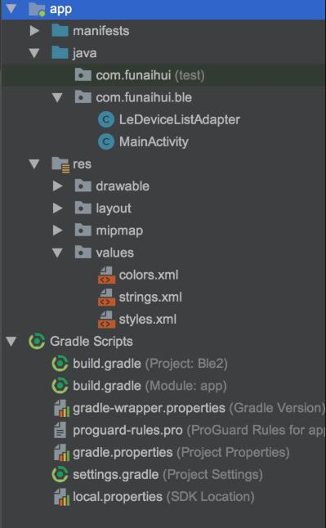Expand the manifests folder

pyautogui.click(x=34, y=31)
